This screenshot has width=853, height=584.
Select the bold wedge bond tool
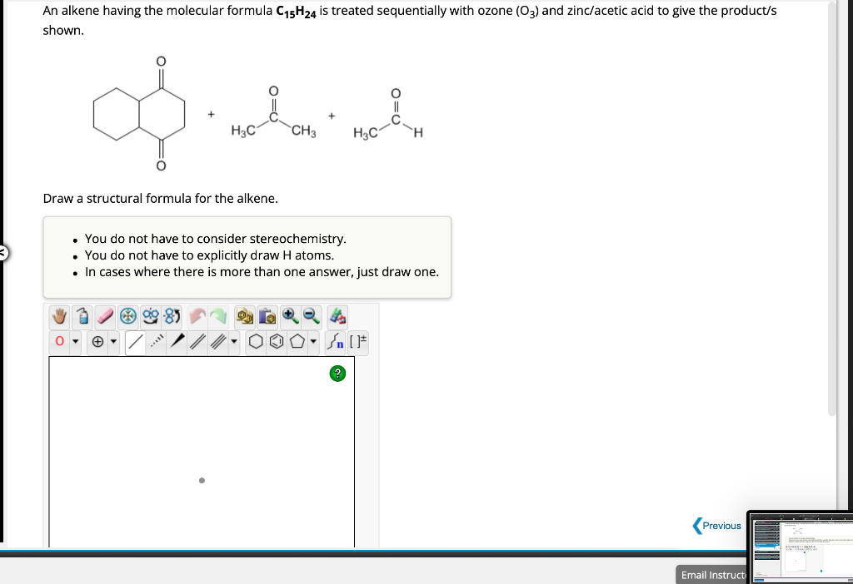pyautogui.click(x=177, y=341)
